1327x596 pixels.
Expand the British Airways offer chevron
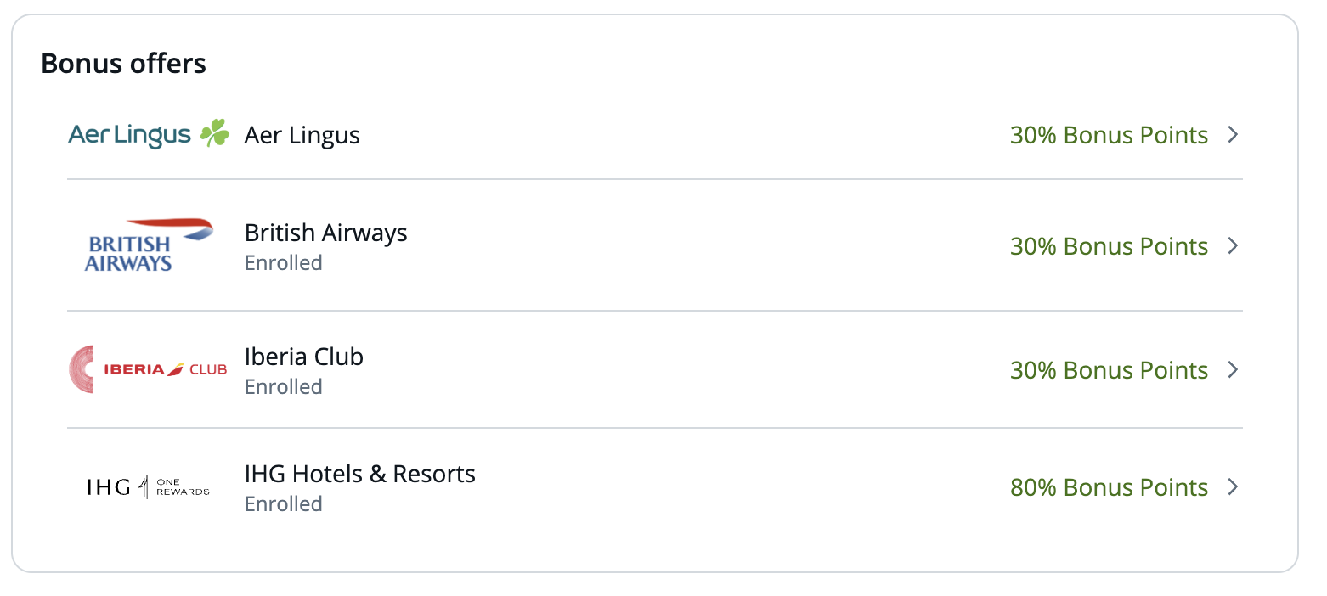pos(1234,246)
